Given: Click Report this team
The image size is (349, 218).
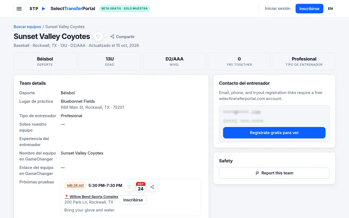Looking at the screenshot, I should click(x=274, y=173).
